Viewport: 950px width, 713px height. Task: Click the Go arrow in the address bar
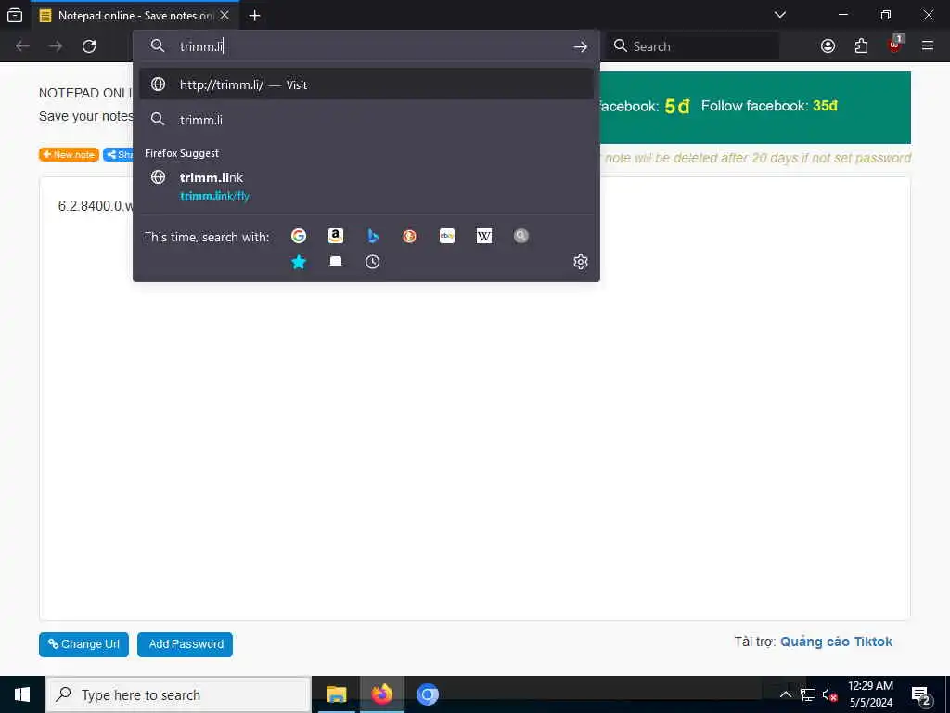pyautogui.click(x=581, y=46)
